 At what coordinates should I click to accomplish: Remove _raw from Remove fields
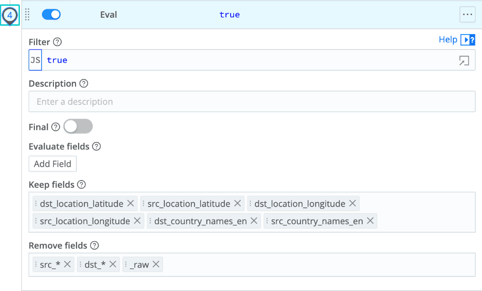(156, 264)
